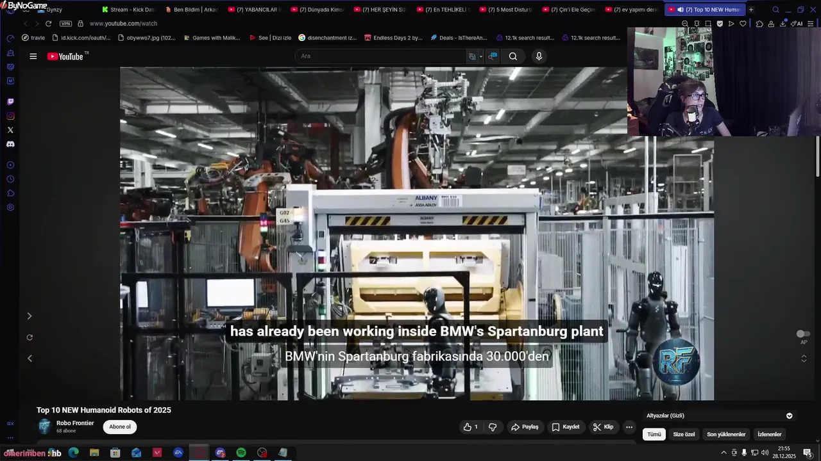821x461 pixels.
Task: Click the taskbar volume speaker icon
Action: pos(765,453)
